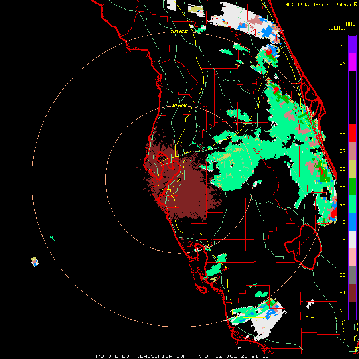Click the small isolated echo in the Gulf

coord(35,262)
